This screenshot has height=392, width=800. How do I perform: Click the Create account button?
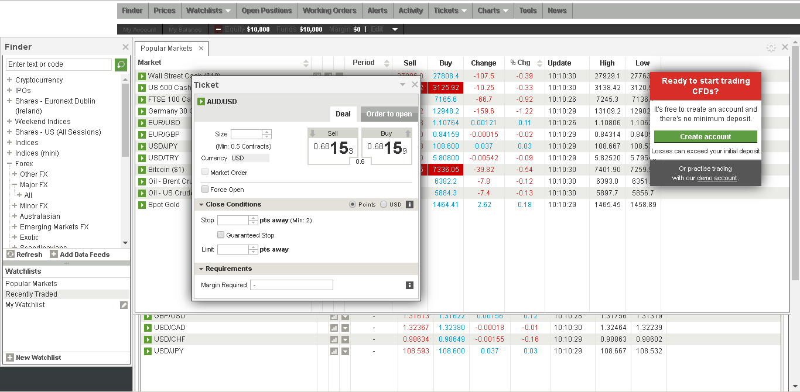tap(705, 137)
